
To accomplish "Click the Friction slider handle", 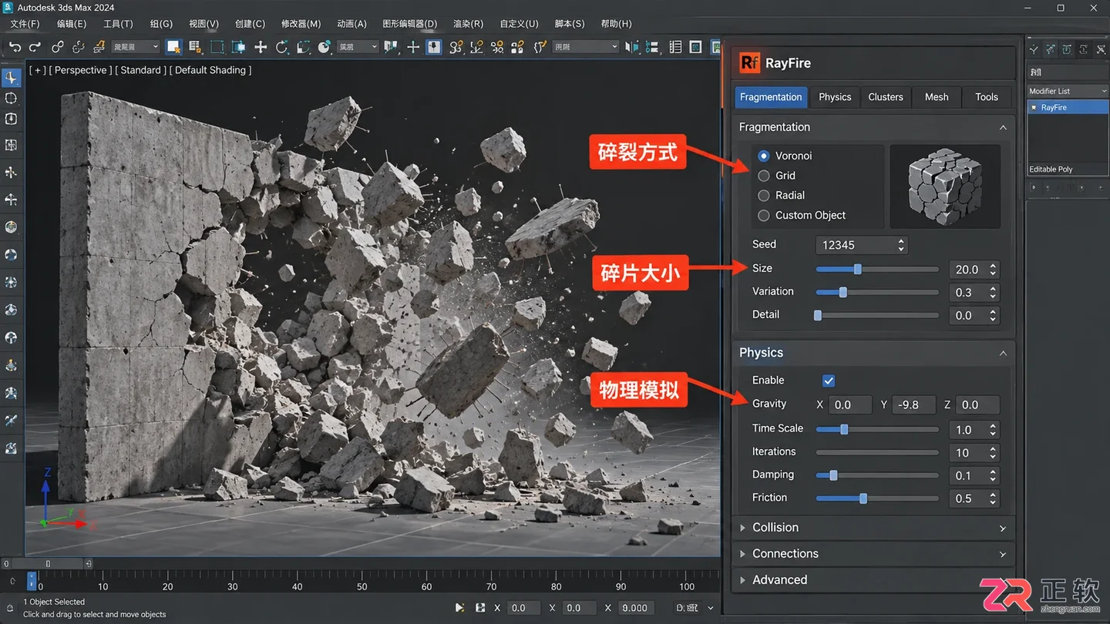I will click(863, 498).
